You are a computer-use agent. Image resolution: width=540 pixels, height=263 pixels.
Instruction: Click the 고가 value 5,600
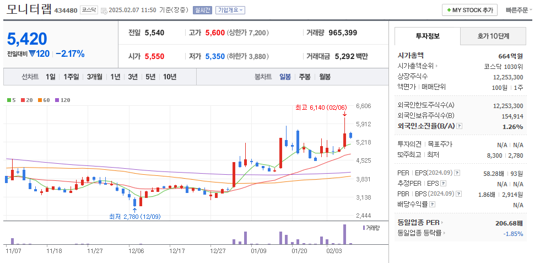click(x=215, y=33)
